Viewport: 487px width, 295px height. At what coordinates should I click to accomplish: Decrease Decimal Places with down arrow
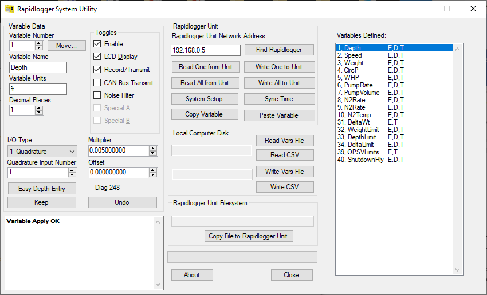39,112
